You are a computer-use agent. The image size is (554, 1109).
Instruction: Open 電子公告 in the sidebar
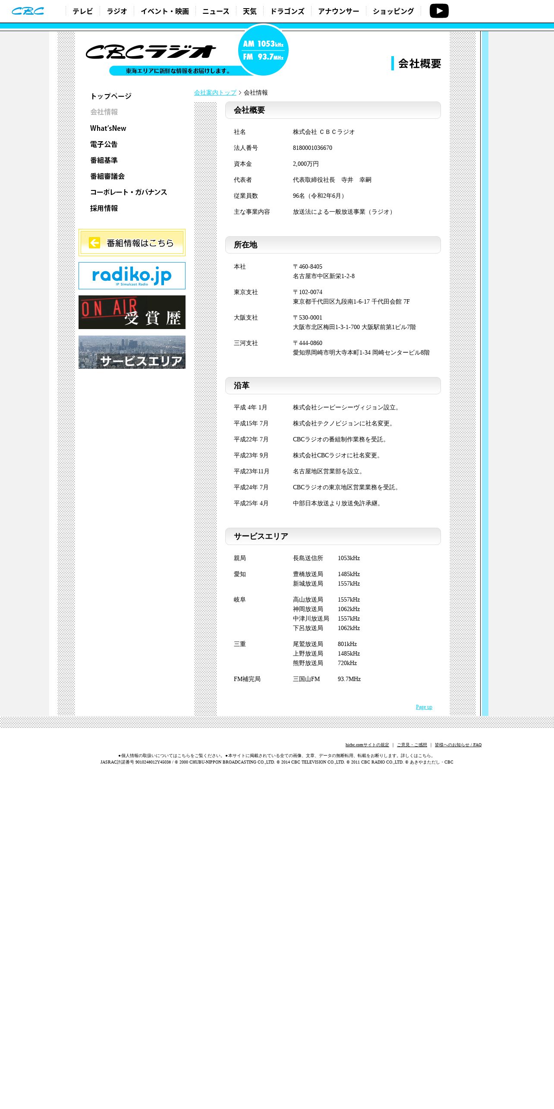click(x=104, y=144)
